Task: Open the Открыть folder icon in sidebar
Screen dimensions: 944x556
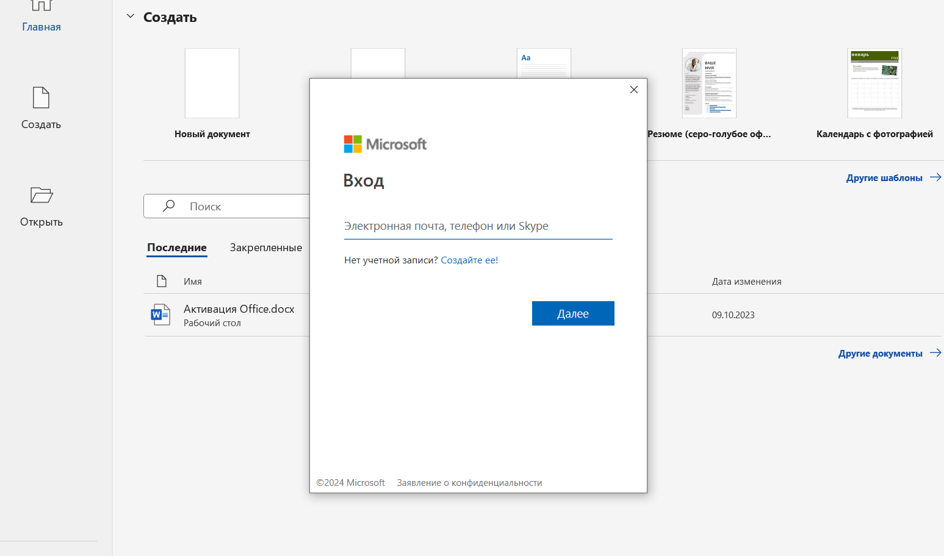Action: point(41,195)
